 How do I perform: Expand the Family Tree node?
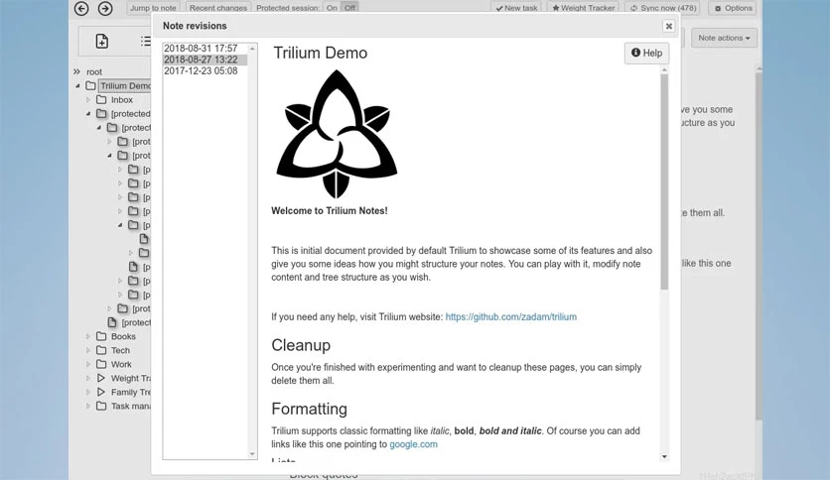coord(88,393)
